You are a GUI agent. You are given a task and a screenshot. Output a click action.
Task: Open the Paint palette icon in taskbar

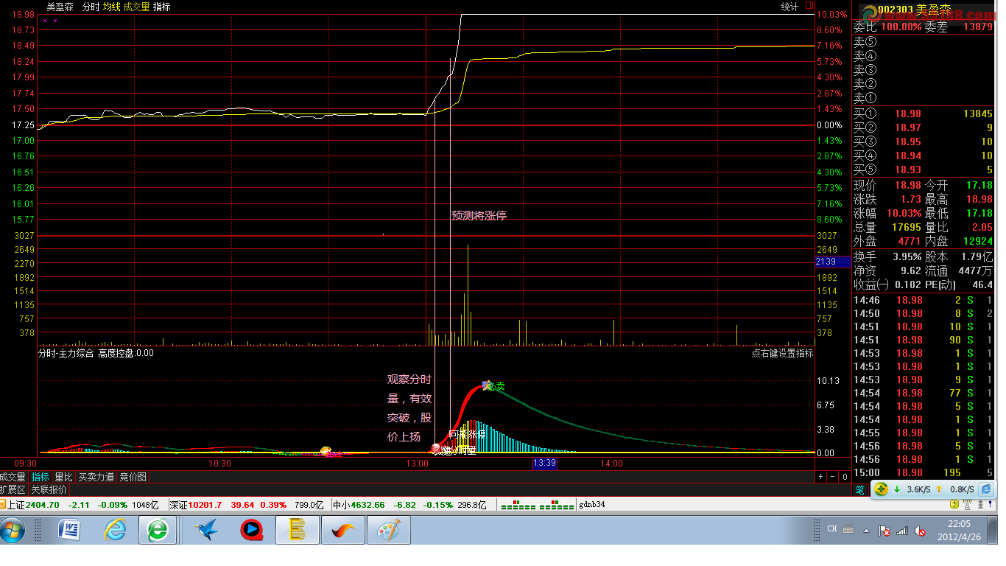click(x=387, y=530)
